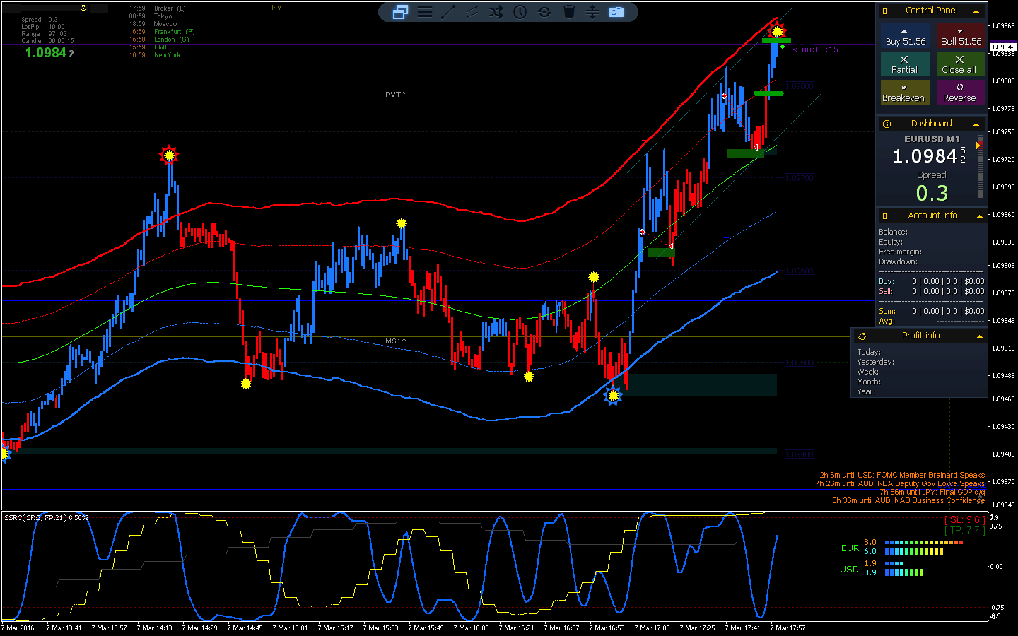Screen dimensions: 1018x636
Task: Click the RBA Deputy Gov Lowe Speaks news line
Action: pos(900,484)
